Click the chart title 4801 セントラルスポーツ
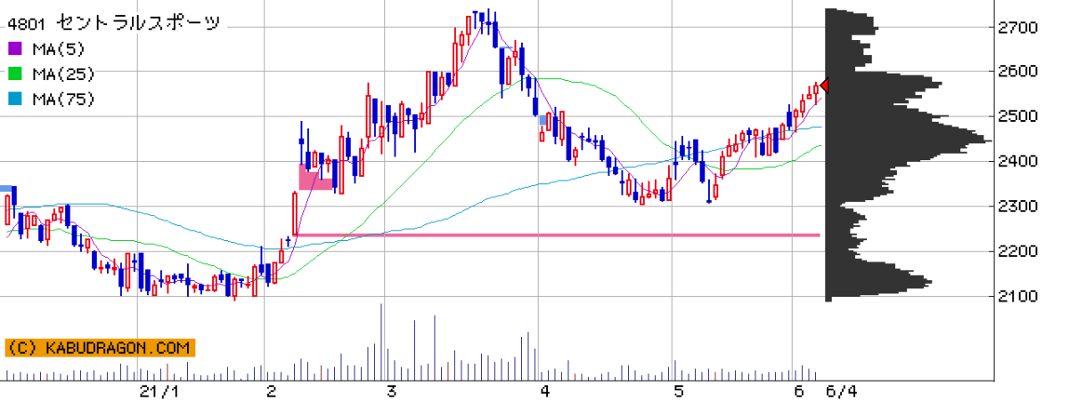 tap(114, 22)
